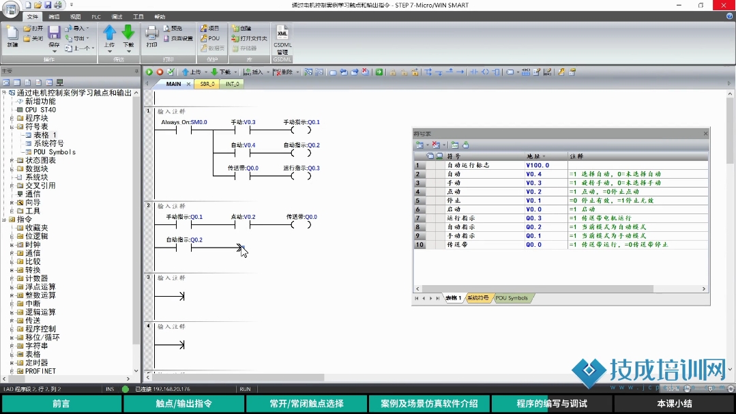This screenshot has height=414, width=736.
Task: Click the Save icon in the ribbon
Action: click(x=54, y=33)
